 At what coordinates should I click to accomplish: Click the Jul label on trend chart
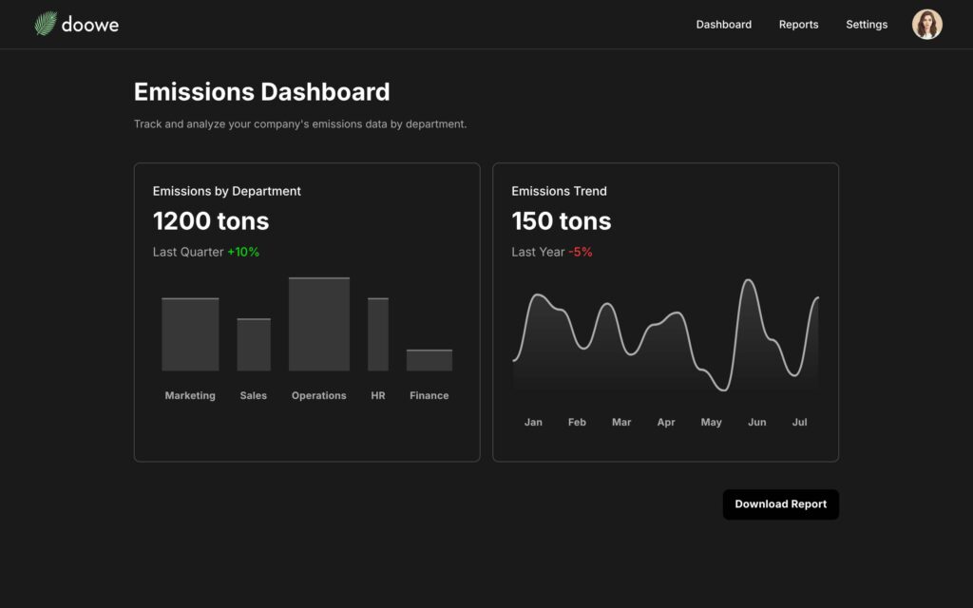799,422
